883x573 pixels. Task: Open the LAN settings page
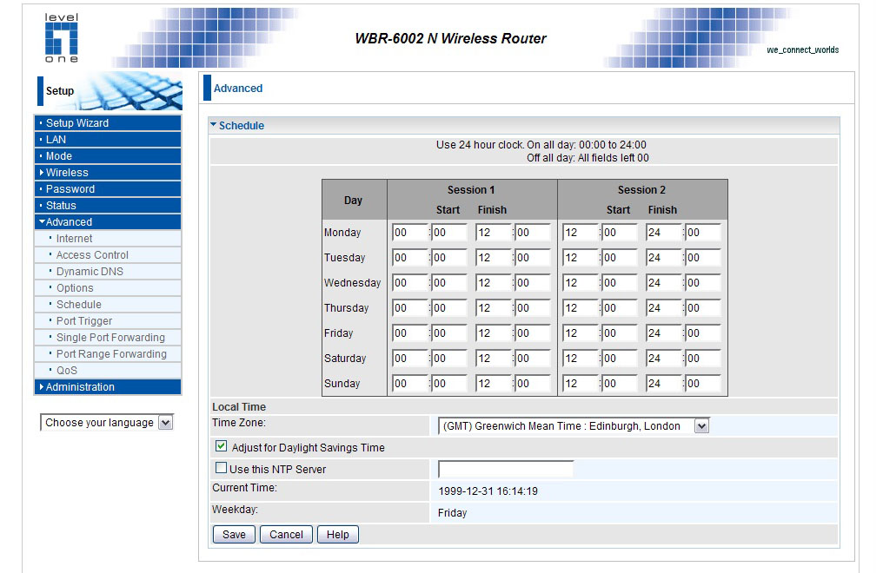tap(108, 140)
